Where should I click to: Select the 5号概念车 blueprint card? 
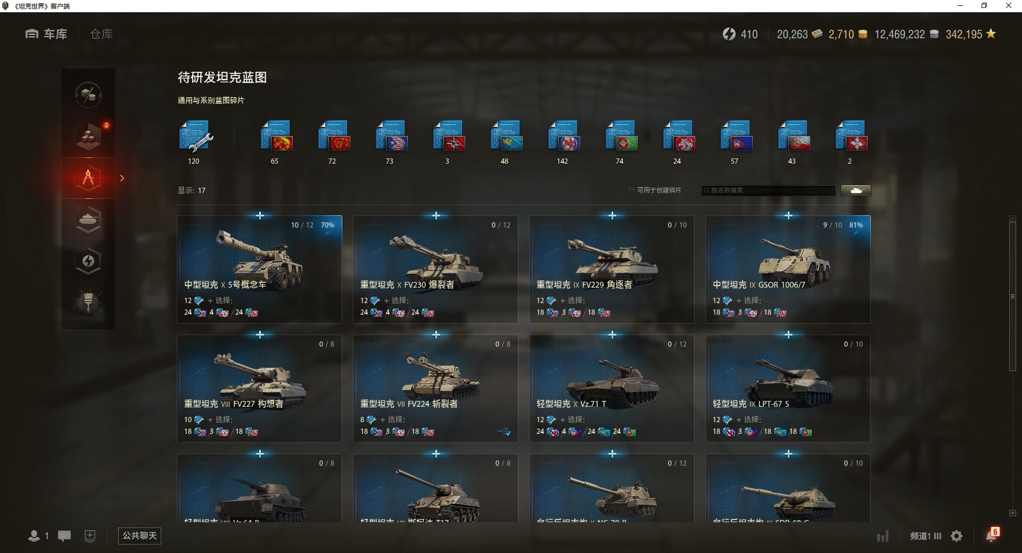tap(260, 269)
